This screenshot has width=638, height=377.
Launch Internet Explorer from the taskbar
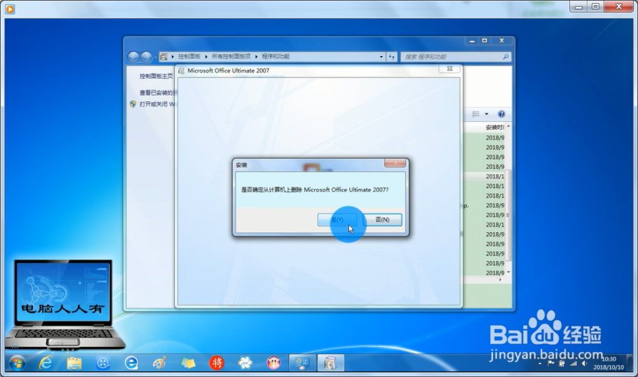(45, 363)
